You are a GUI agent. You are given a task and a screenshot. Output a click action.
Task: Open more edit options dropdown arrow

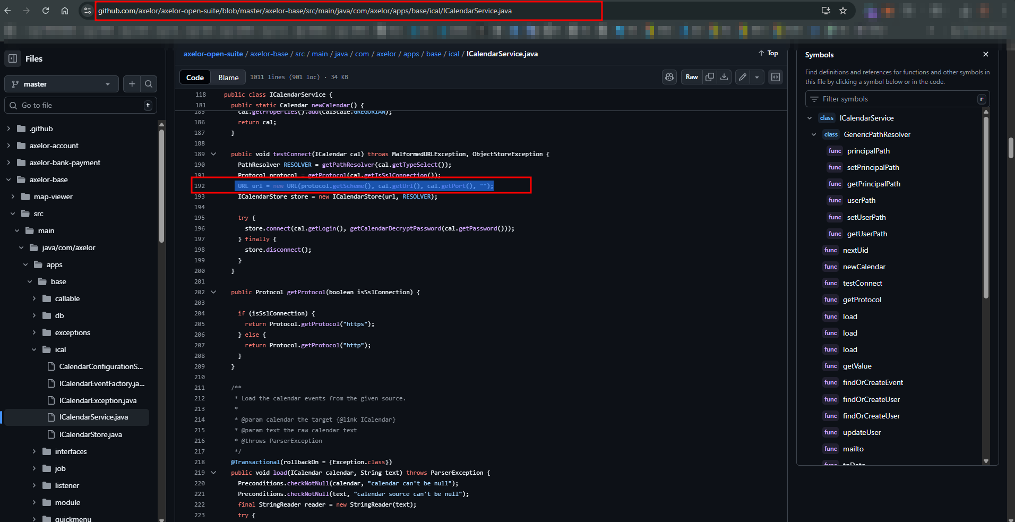pyautogui.click(x=757, y=77)
